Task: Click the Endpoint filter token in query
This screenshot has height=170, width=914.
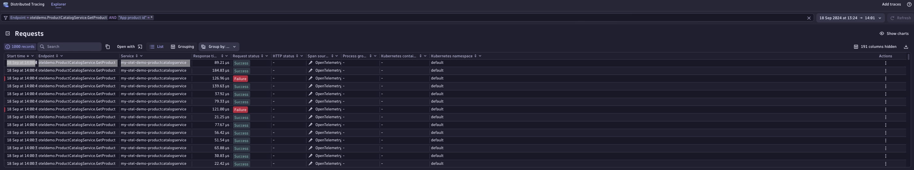Action: click(x=58, y=18)
